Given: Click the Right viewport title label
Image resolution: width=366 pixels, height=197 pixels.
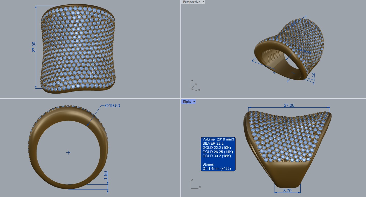Looking at the screenshot, I should pos(187,102).
